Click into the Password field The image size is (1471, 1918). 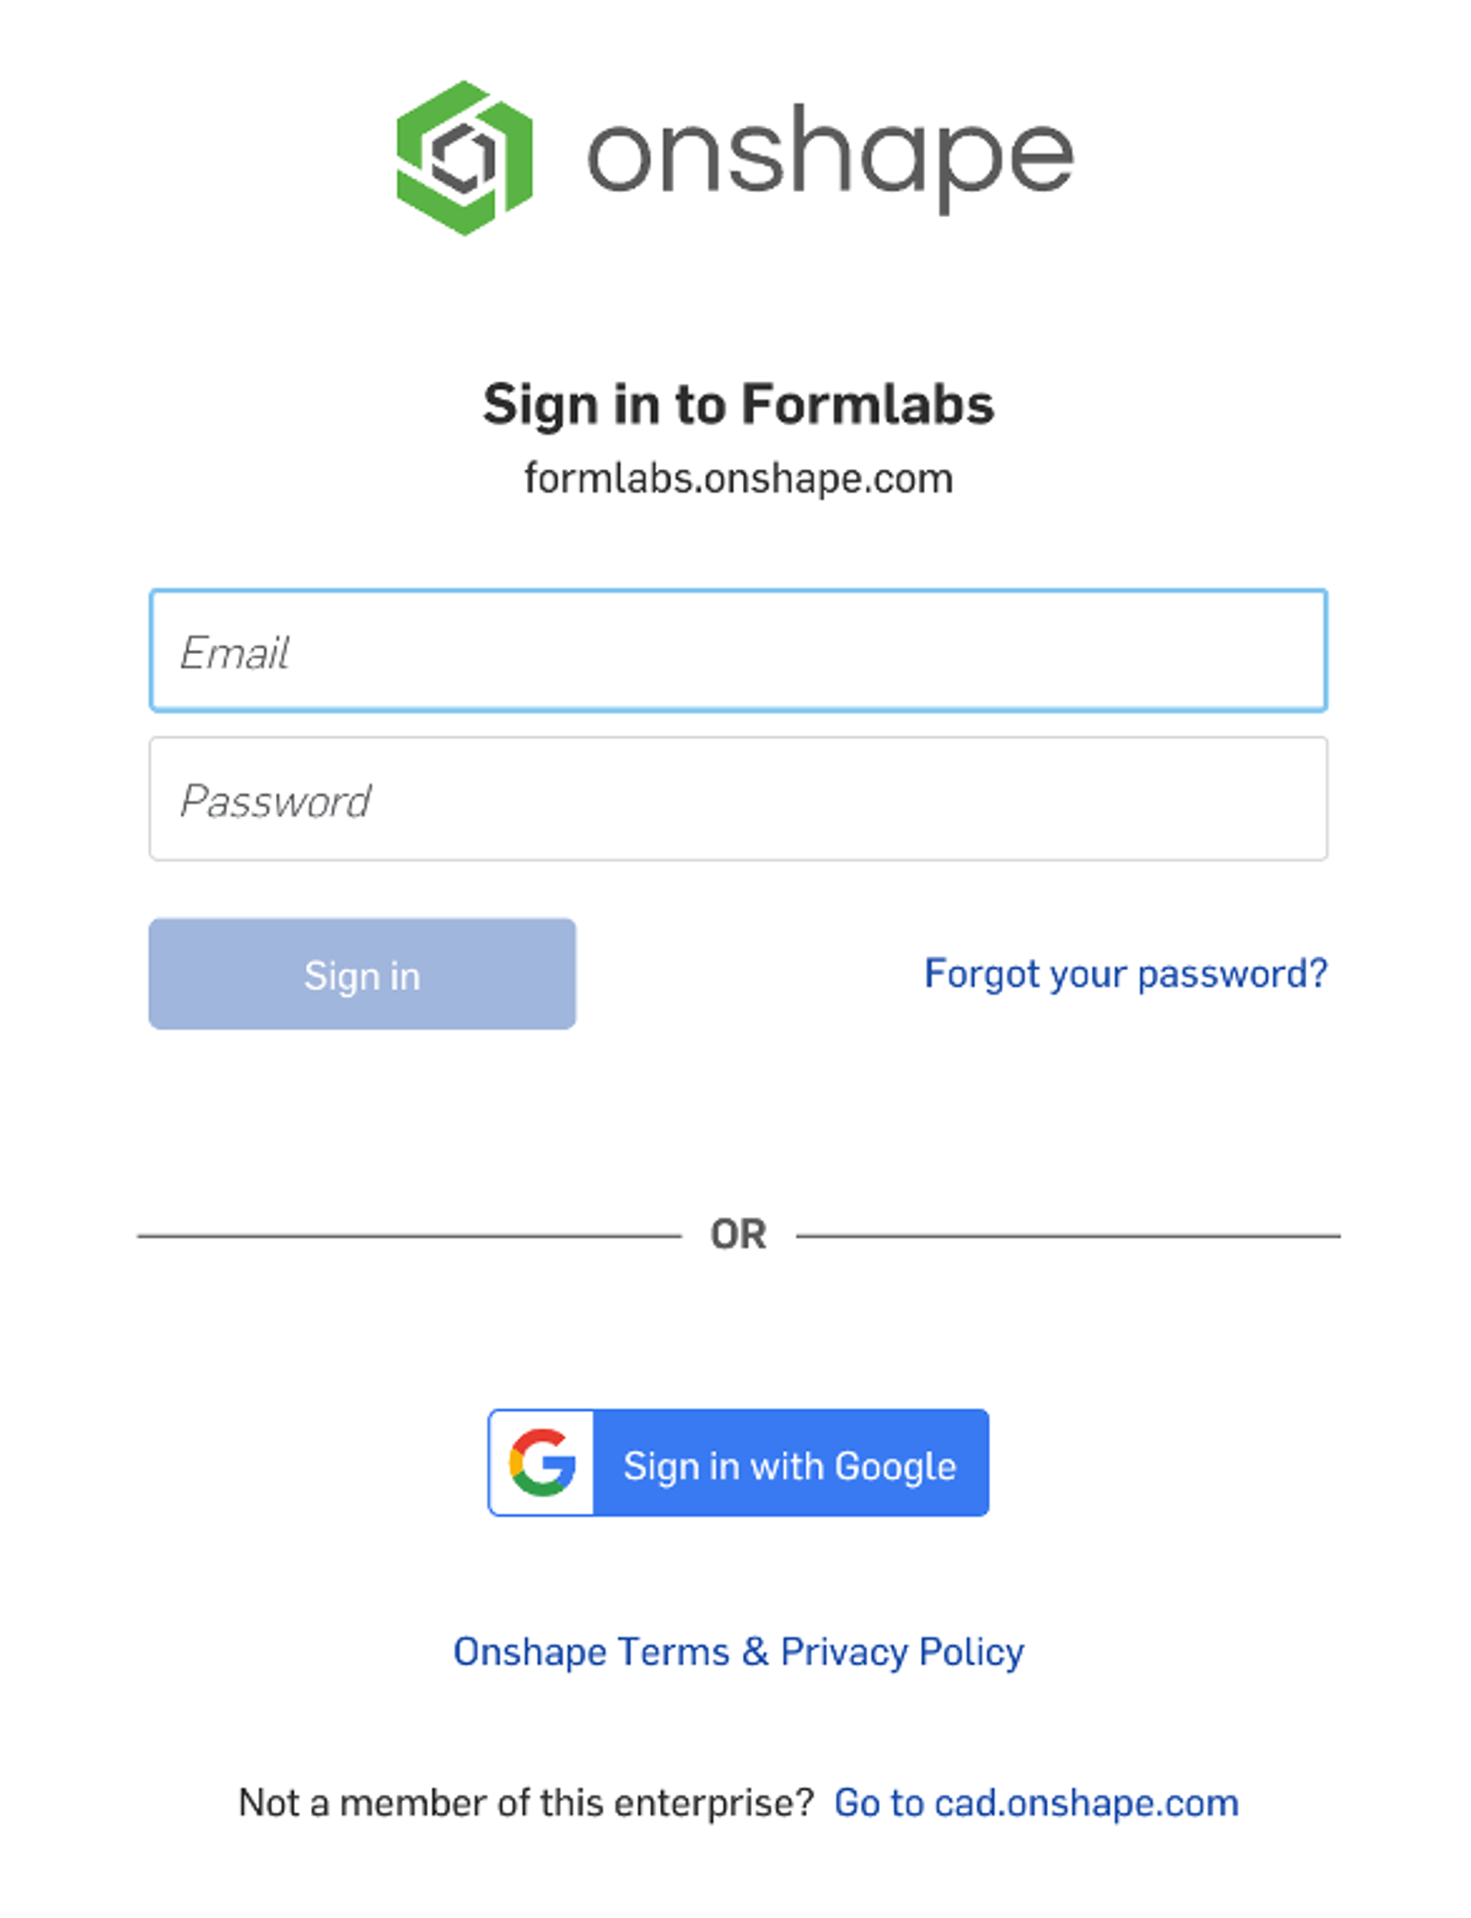(x=737, y=799)
